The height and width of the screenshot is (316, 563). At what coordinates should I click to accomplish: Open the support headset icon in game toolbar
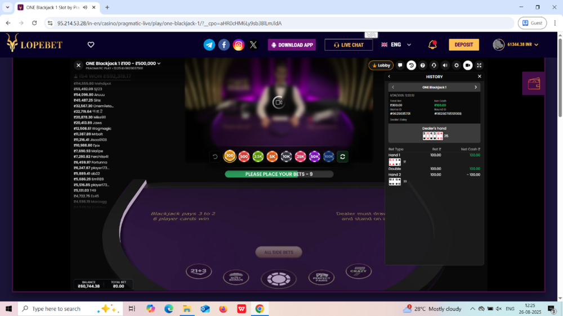click(x=434, y=65)
